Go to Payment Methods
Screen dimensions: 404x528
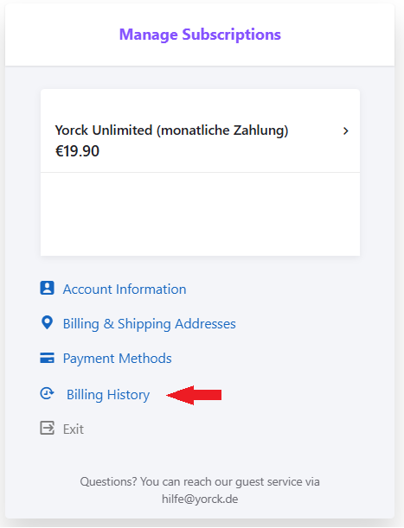117,359
